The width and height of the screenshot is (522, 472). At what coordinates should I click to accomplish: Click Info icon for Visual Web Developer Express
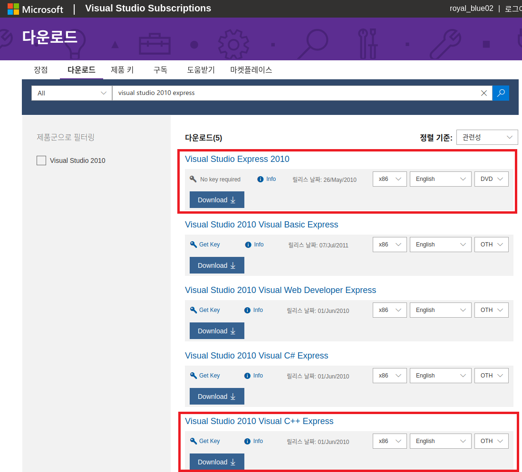tap(247, 311)
